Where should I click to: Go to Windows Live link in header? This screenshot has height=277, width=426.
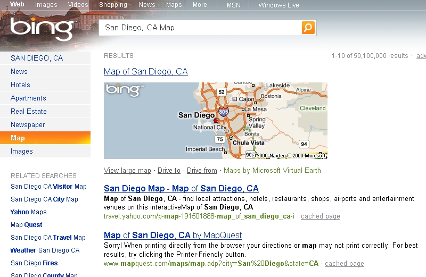tap(278, 5)
